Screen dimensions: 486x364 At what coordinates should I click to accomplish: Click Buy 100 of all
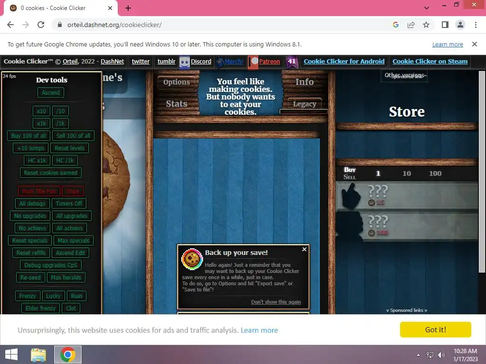(28, 136)
